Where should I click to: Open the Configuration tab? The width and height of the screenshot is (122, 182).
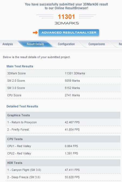[66, 44]
